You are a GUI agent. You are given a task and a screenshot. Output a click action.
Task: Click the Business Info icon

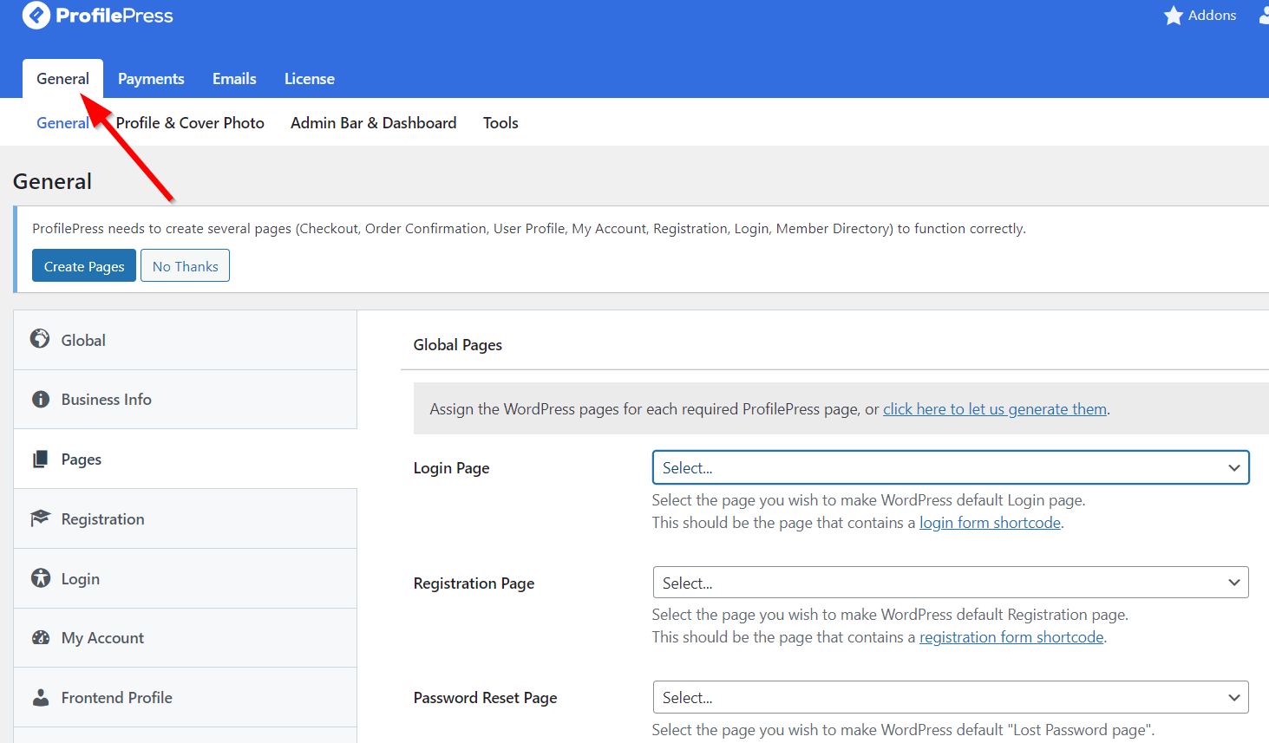(x=41, y=399)
